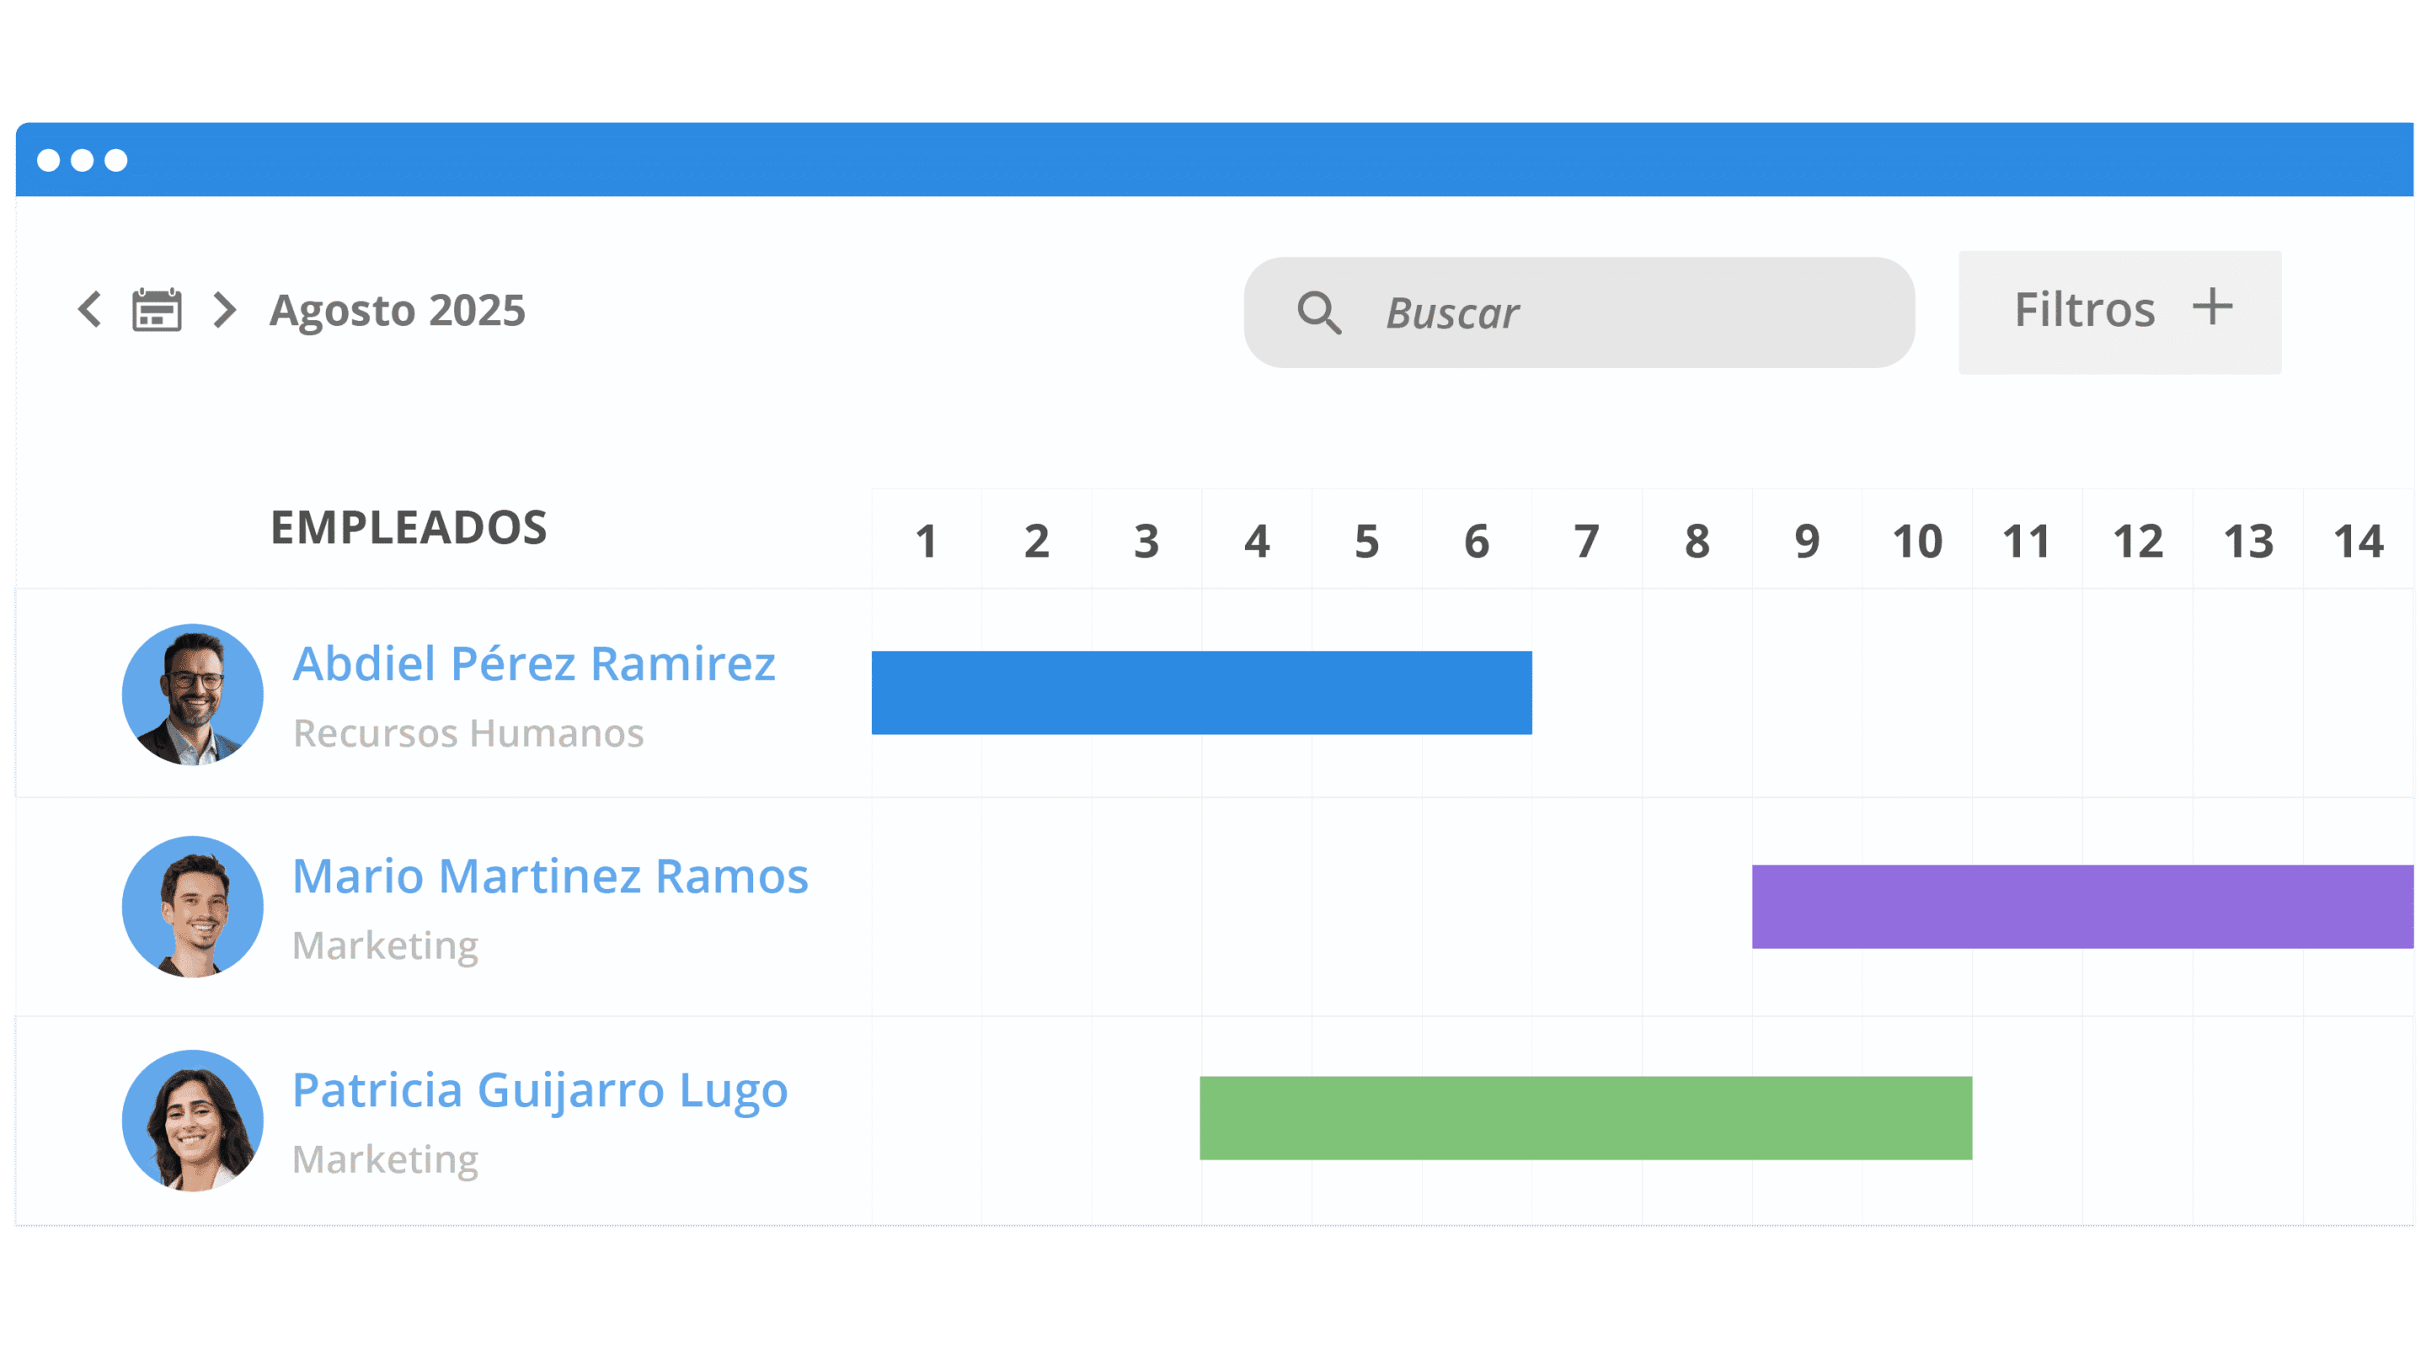
Task: Select Abdiel's blue absence bar
Action: (x=1202, y=693)
